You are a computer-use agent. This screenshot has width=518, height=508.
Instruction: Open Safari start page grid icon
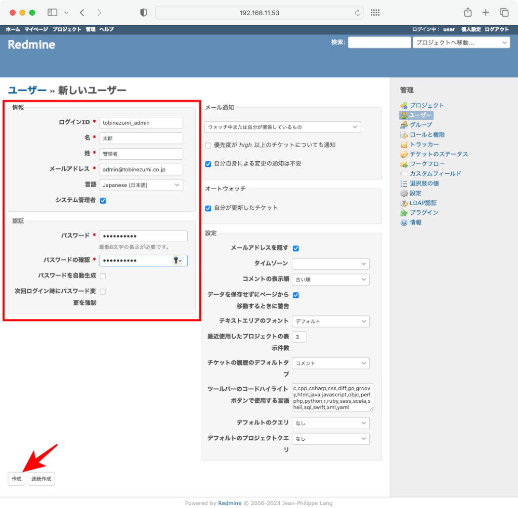tap(375, 13)
